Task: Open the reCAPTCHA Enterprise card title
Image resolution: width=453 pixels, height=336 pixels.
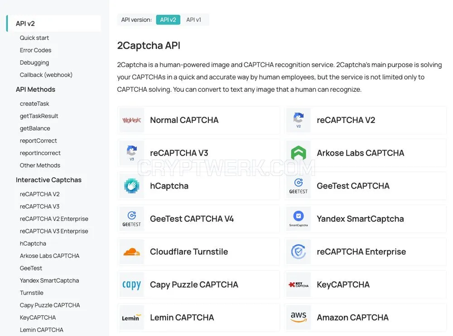Action: click(361, 252)
